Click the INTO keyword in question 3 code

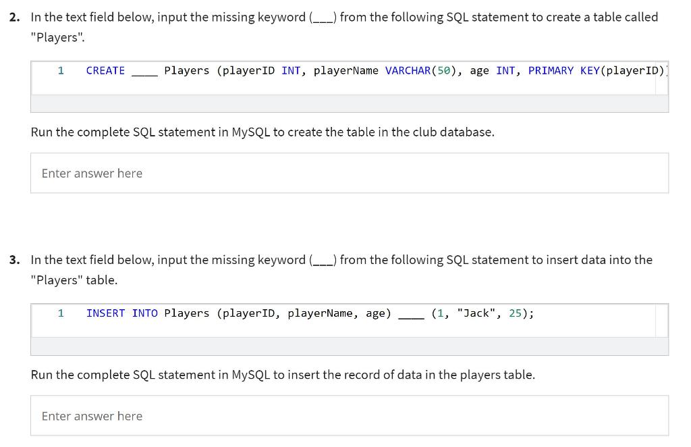[144, 313]
